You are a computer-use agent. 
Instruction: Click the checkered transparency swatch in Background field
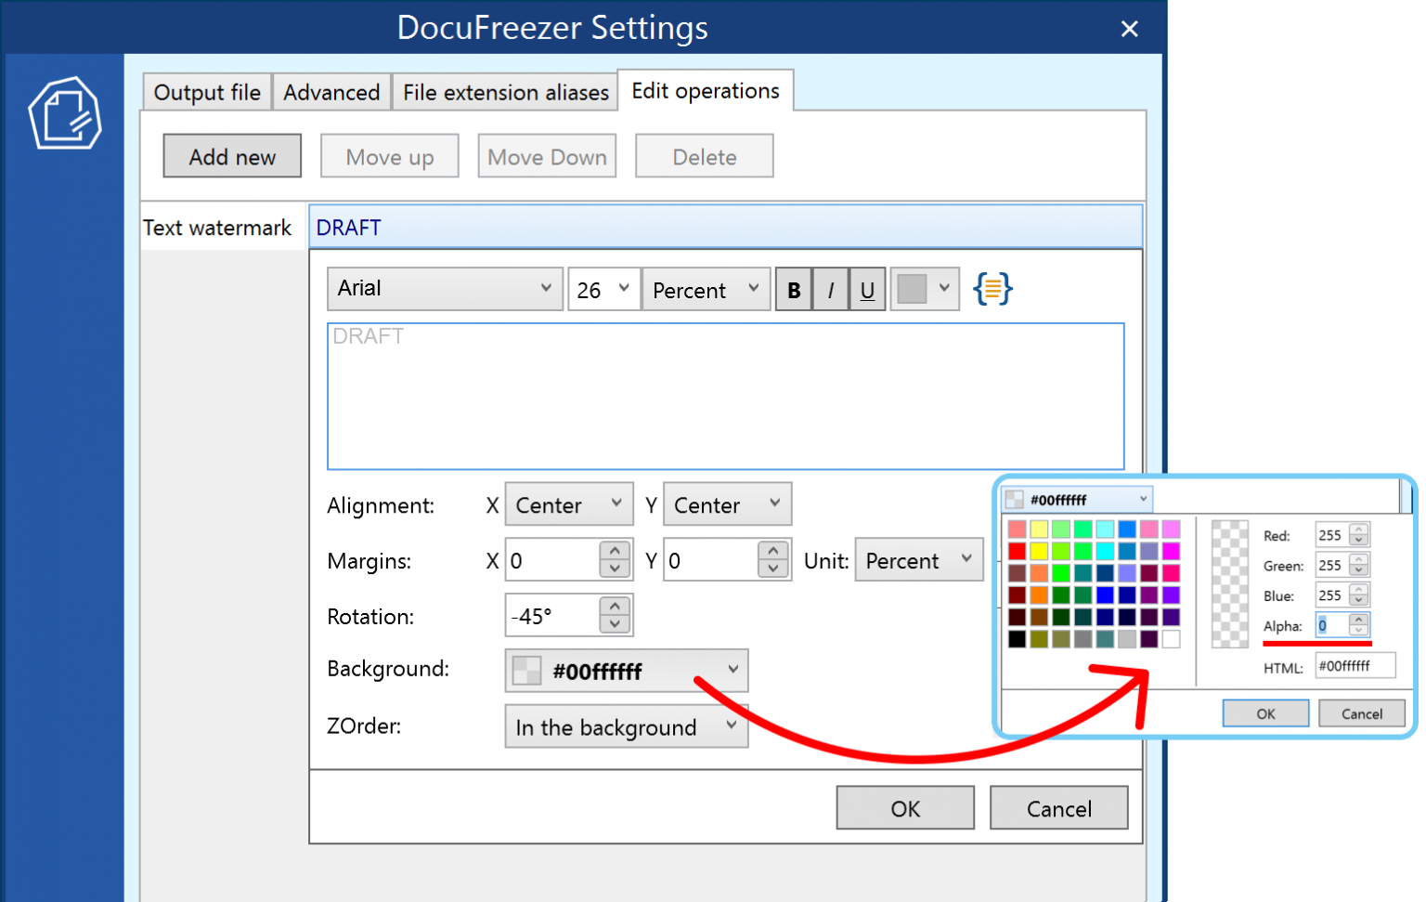pyautogui.click(x=526, y=670)
